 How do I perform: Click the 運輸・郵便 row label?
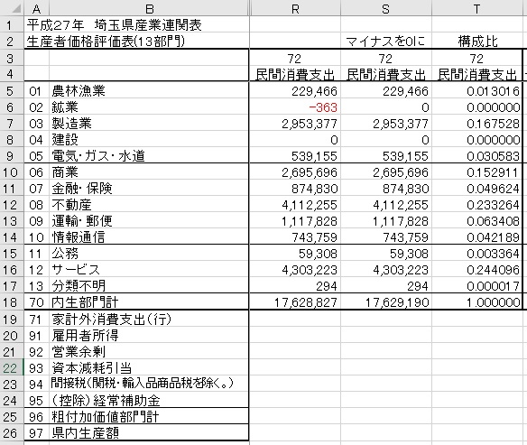82,221
